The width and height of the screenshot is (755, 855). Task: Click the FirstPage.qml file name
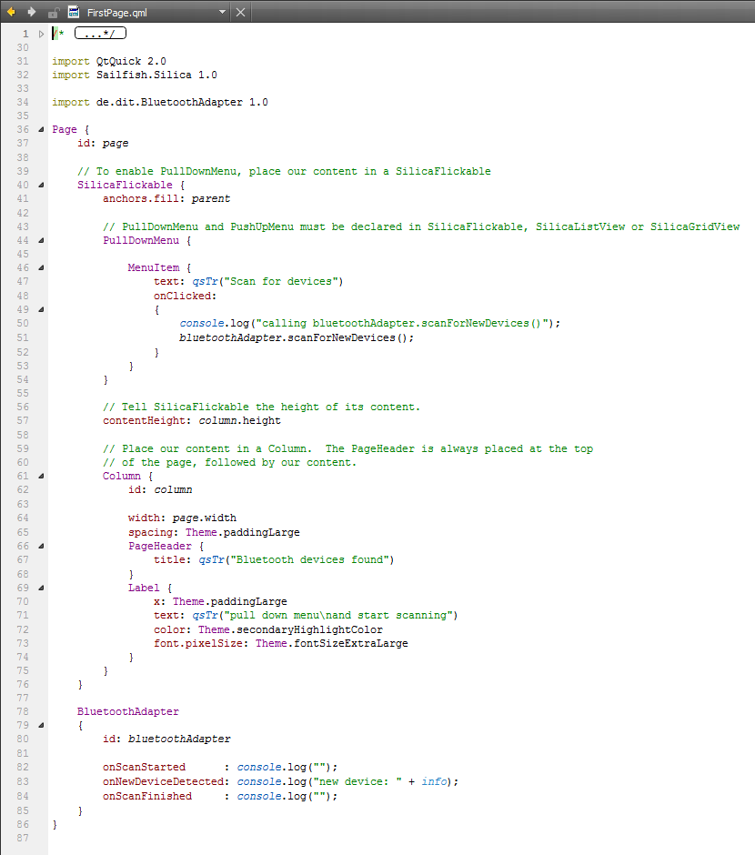(x=116, y=13)
